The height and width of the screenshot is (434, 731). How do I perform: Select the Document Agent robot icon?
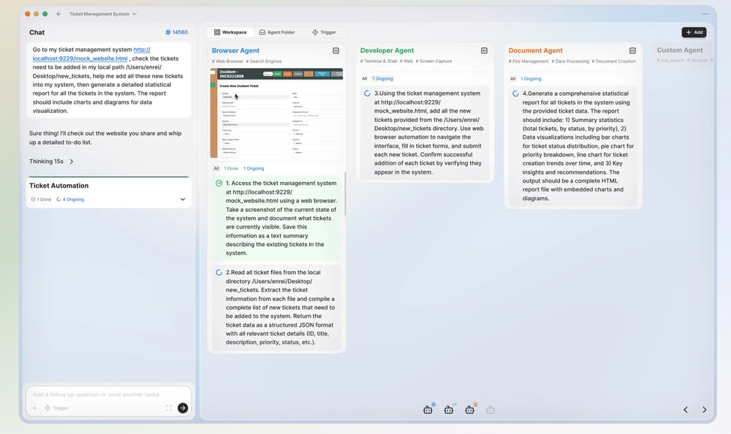point(470,409)
